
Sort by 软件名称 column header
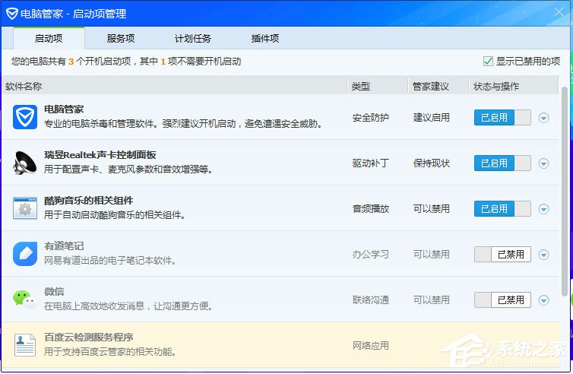pyautogui.click(x=175, y=87)
